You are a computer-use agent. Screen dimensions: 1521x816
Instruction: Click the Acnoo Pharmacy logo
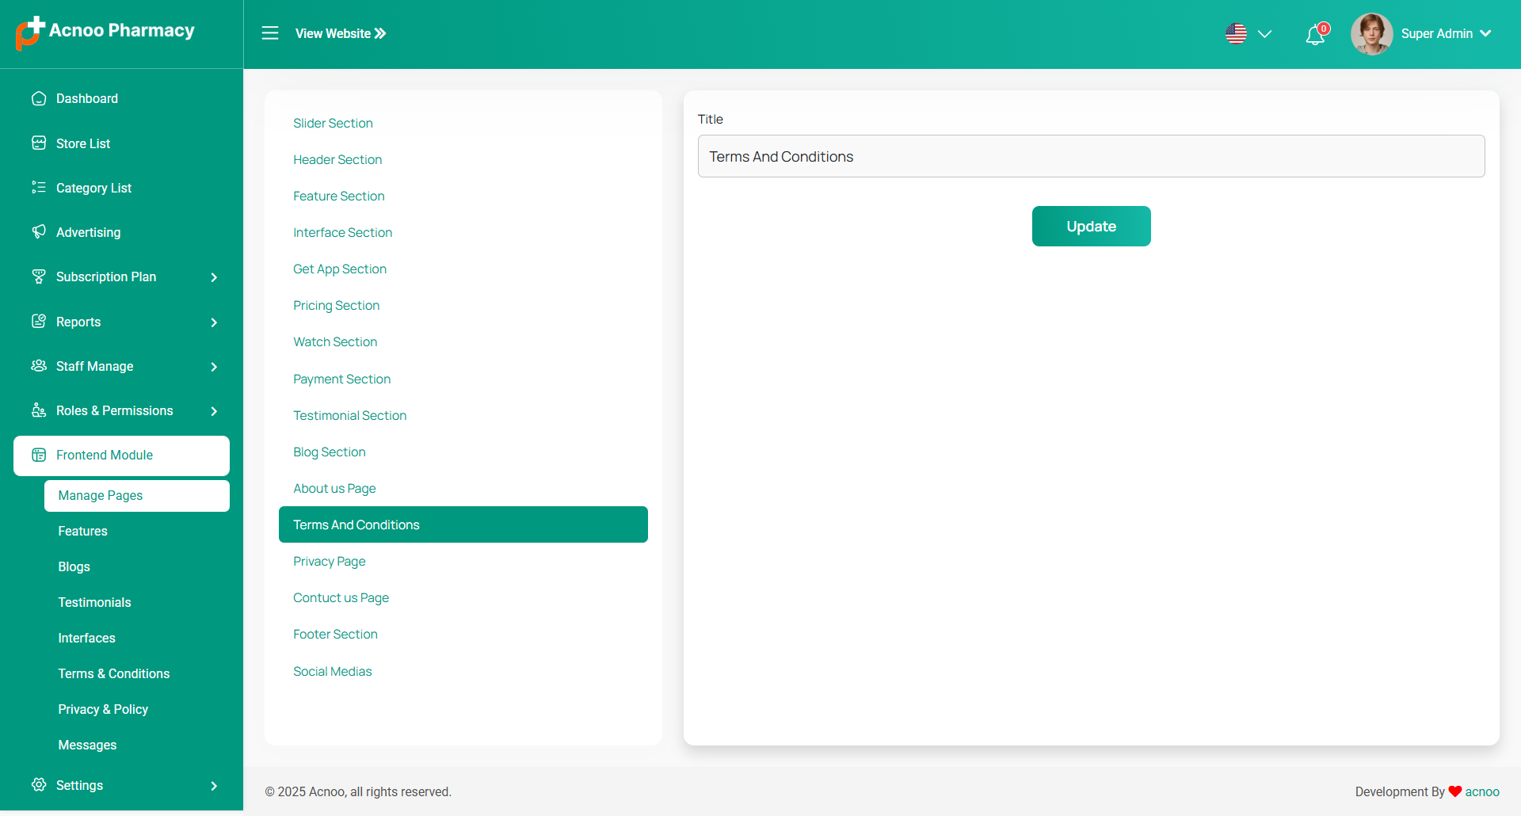pyautogui.click(x=105, y=32)
